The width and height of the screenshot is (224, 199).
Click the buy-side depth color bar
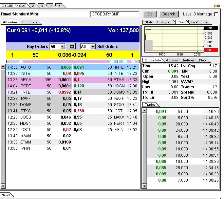(x=62, y=61)
